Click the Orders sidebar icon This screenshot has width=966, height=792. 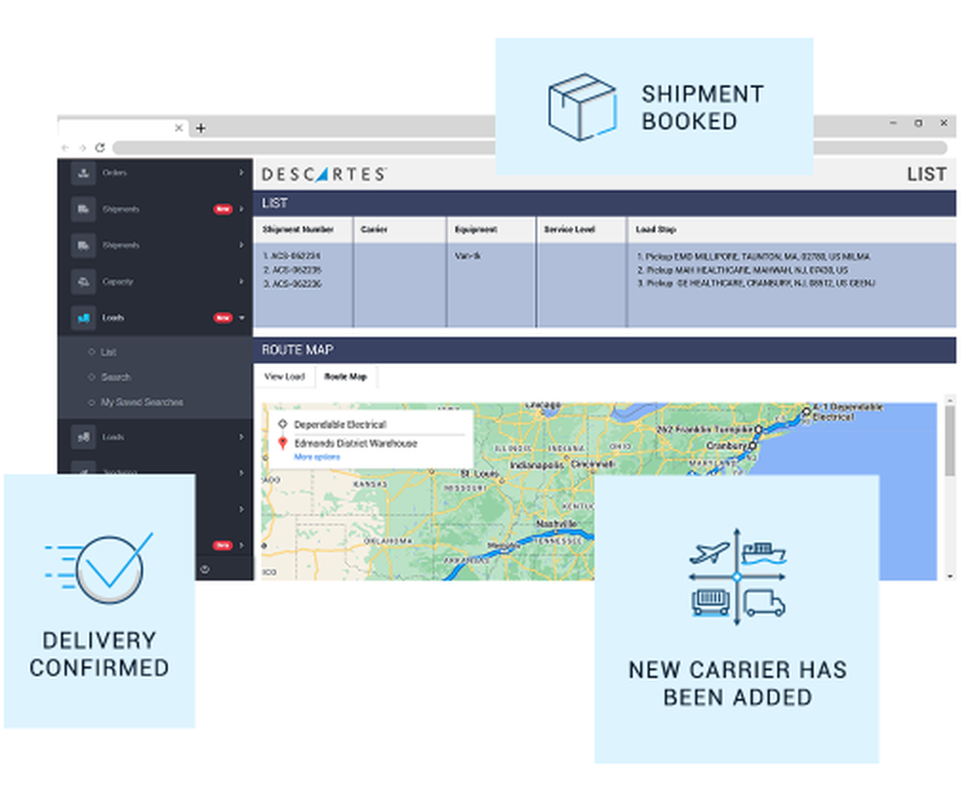(83, 174)
